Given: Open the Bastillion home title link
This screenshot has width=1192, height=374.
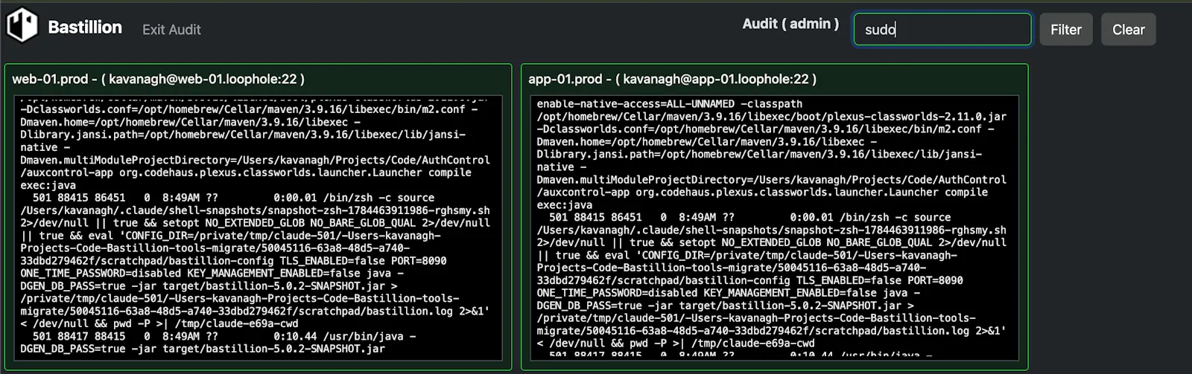Looking at the screenshot, I should tap(85, 28).
